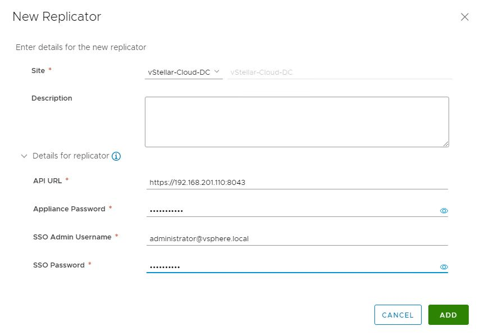Focus the Description text area
The width and height of the screenshot is (480, 335).
tap(297, 122)
